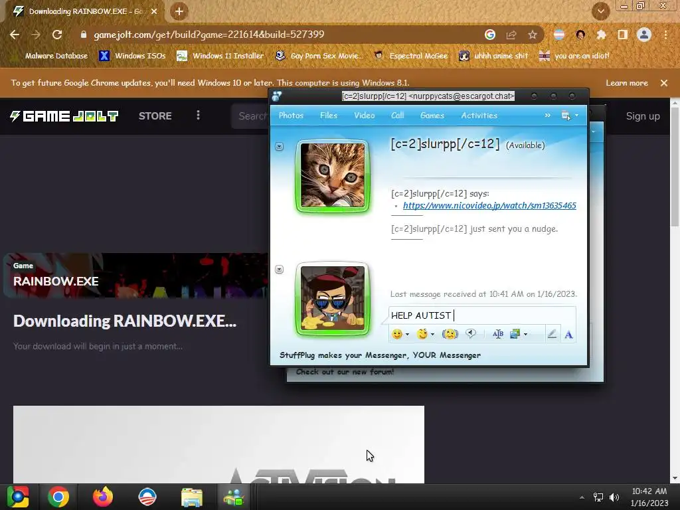Click the background image picker icon

click(x=515, y=334)
